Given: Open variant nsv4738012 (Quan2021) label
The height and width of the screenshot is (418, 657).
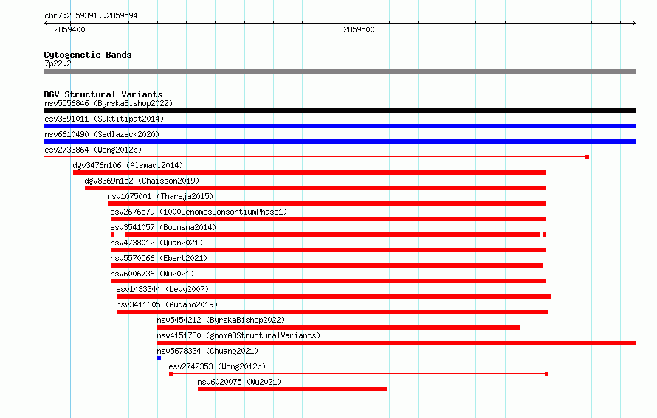Looking at the screenshot, I should click(x=156, y=243).
